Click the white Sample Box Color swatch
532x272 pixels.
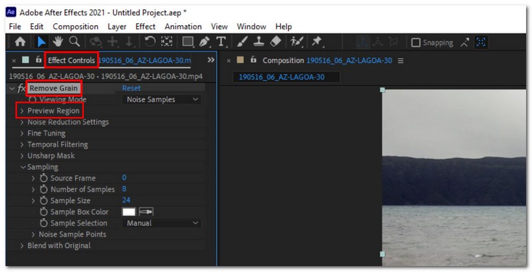[x=128, y=212]
